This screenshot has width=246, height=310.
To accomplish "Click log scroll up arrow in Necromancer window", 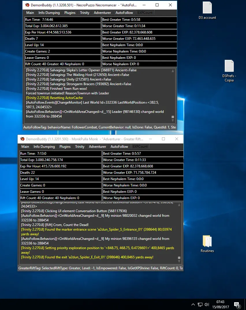I will click(173, 71).
